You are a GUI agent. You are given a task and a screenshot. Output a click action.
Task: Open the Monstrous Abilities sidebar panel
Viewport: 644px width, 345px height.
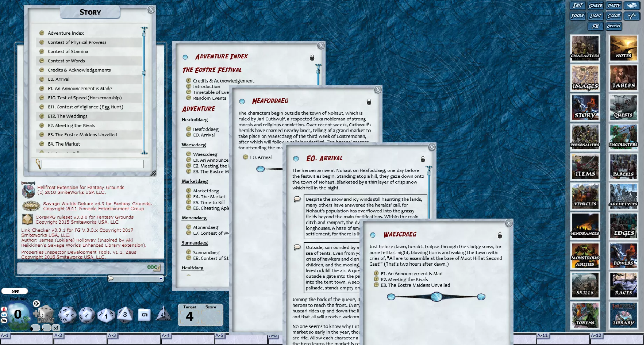585,256
